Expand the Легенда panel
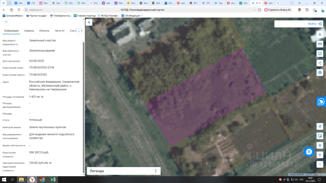 click(124, 171)
